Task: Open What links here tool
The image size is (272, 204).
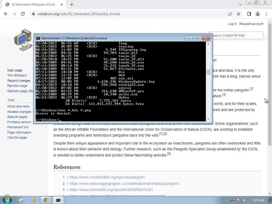Action: tap(18, 106)
